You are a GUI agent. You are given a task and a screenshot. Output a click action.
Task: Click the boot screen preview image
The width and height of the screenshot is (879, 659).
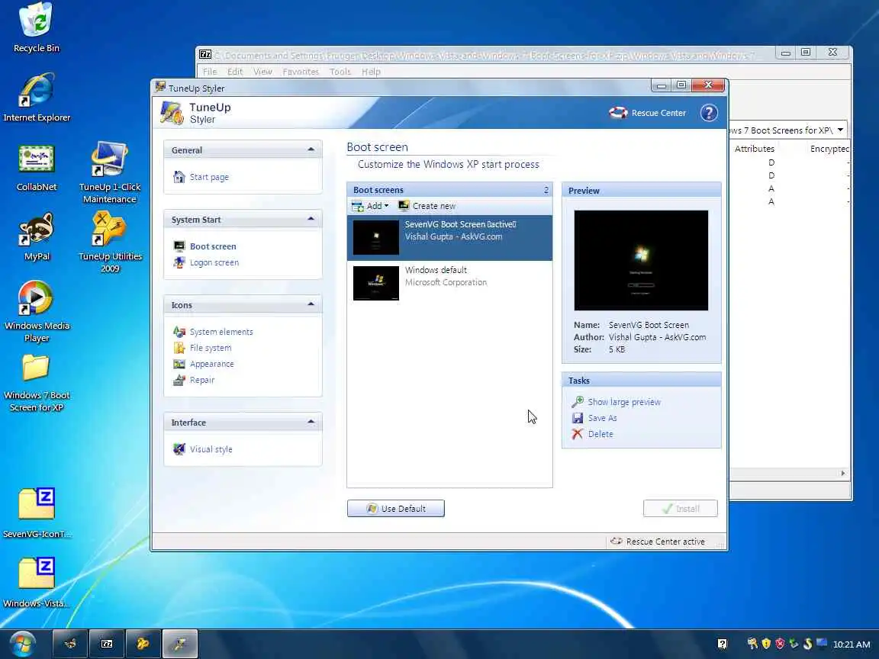641,260
